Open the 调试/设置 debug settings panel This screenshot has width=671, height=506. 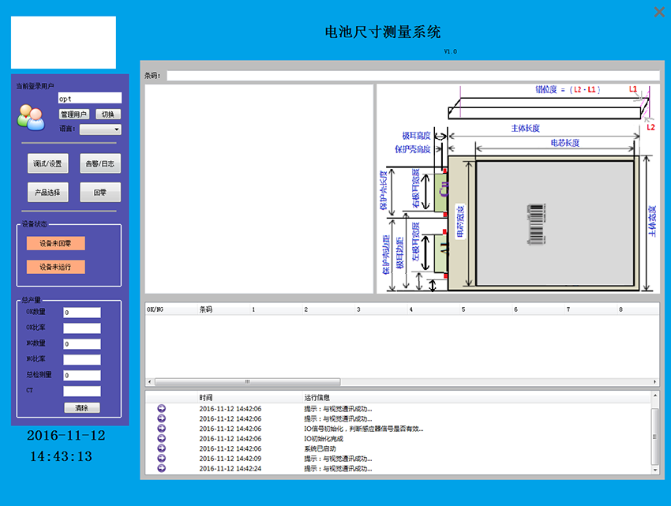[47, 163]
